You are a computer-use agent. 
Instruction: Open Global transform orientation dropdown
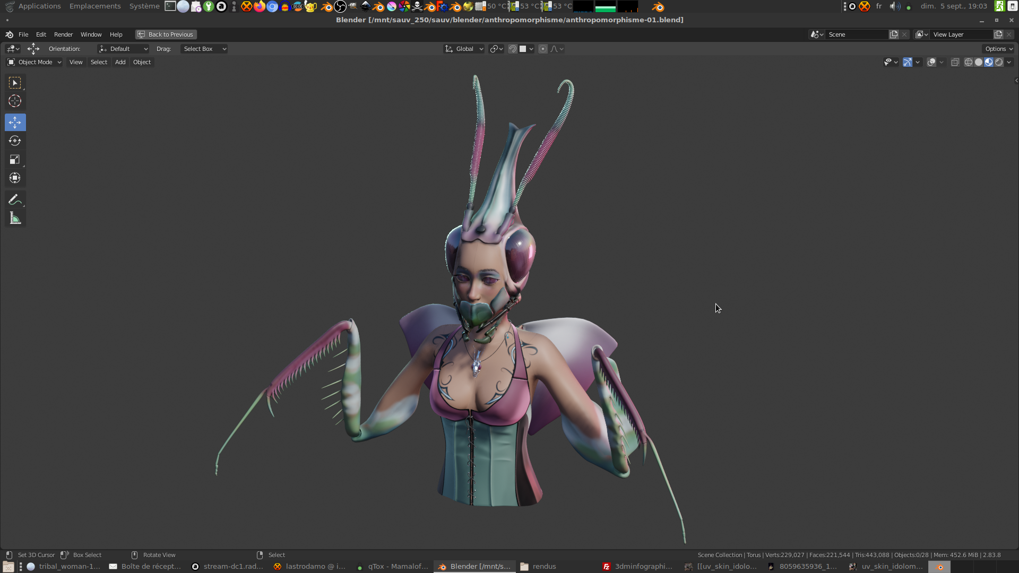[464, 49]
